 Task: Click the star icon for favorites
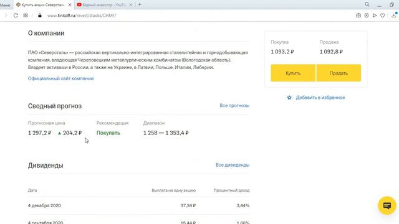pos(289,98)
